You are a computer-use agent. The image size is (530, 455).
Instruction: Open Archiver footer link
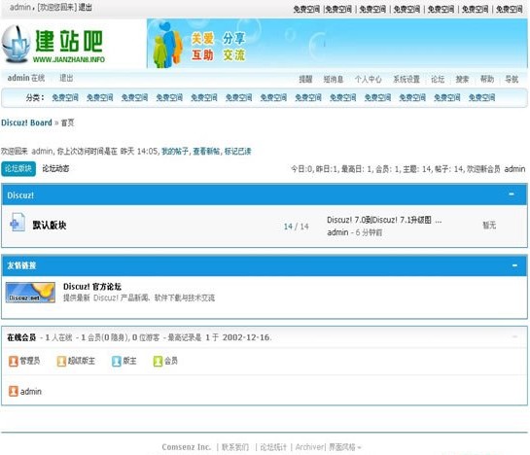click(x=309, y=447)
